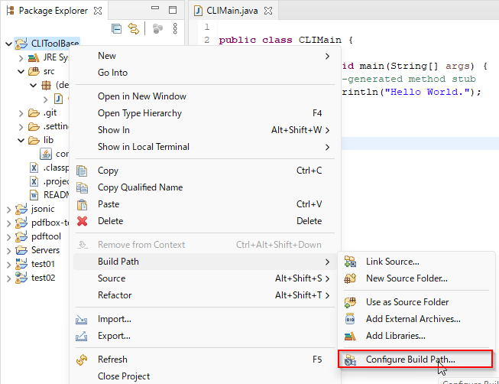
Task: Collapse the lib folder node
Action: tap(21, 140)
